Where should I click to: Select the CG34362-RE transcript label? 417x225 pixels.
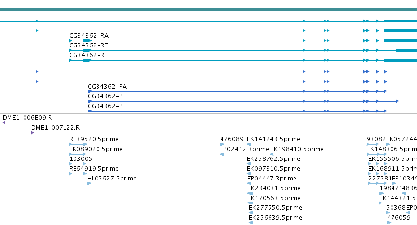click(89, 45)
